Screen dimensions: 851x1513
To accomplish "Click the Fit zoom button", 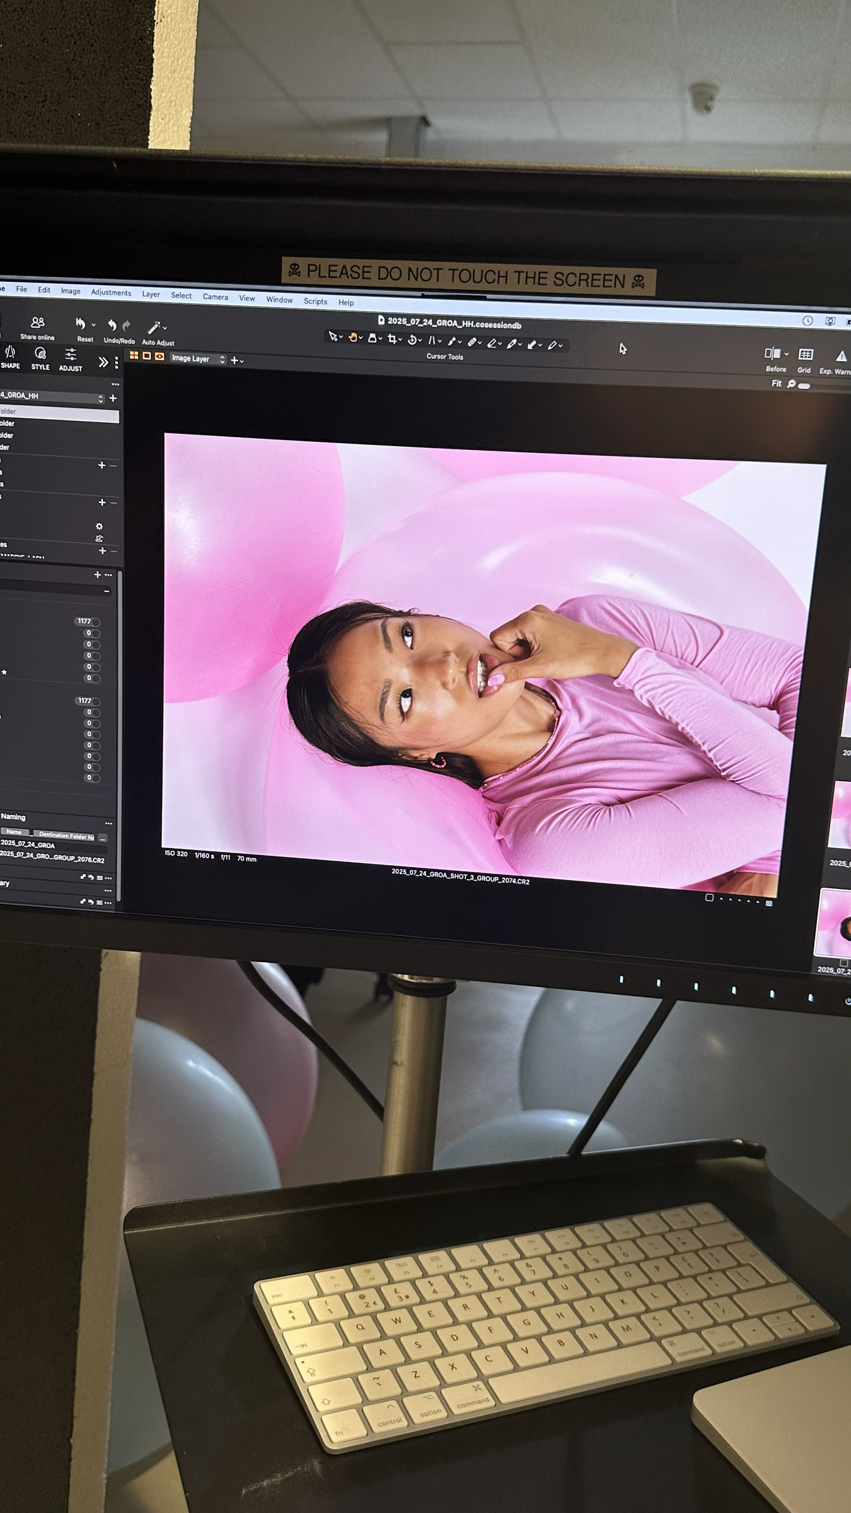I will coord(776,383).
